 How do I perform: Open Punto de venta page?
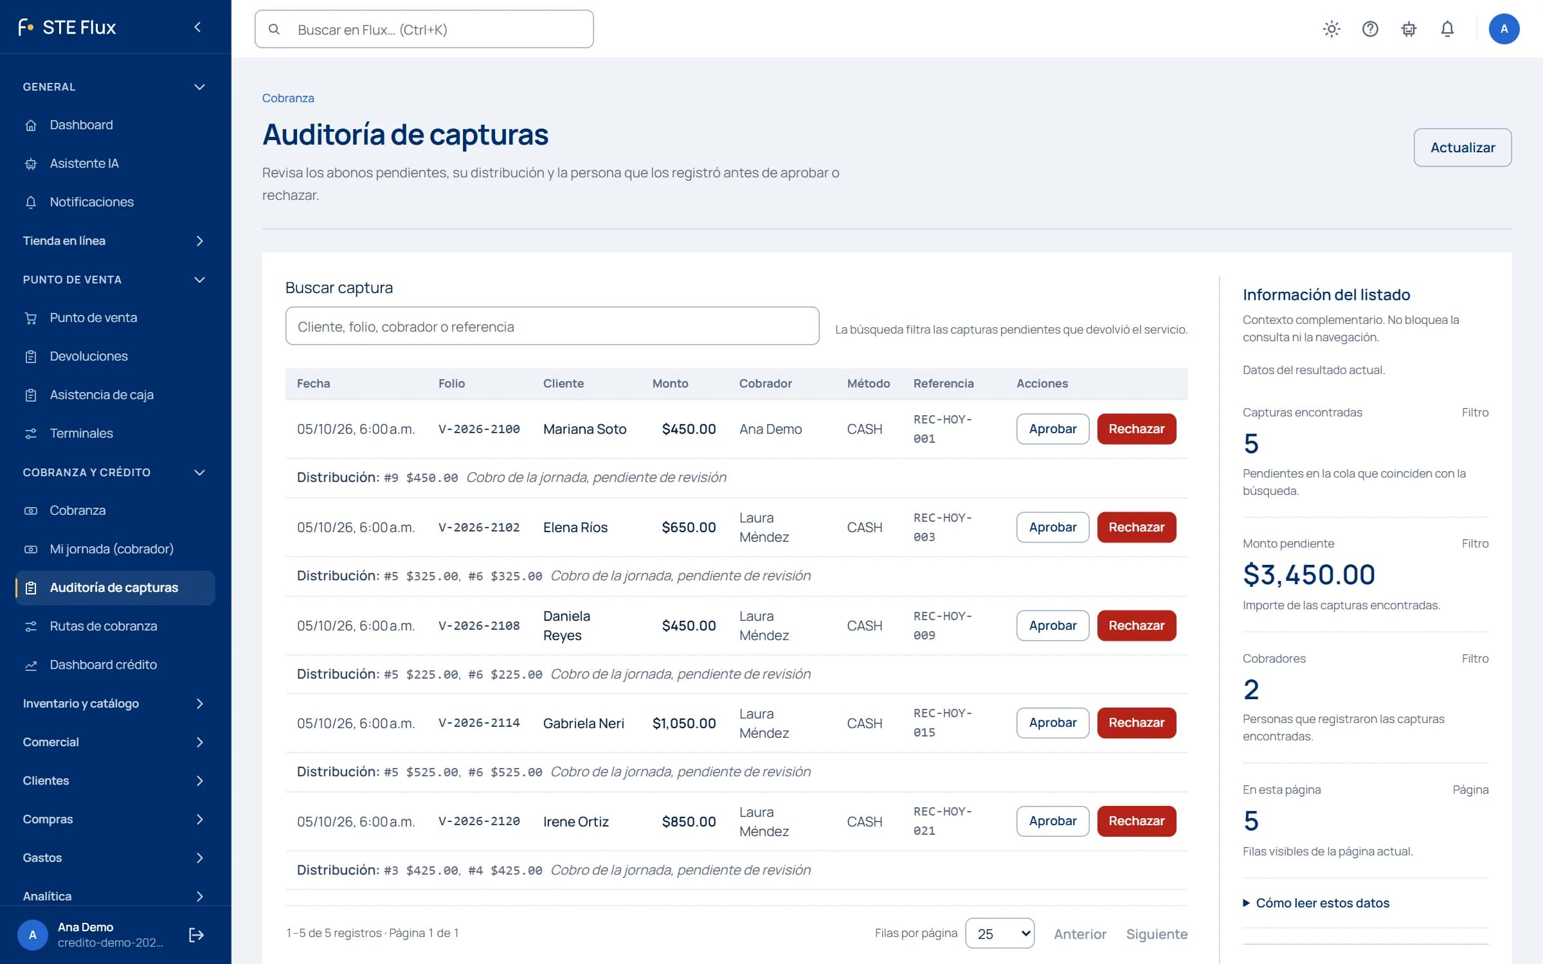tap(116, 317)
